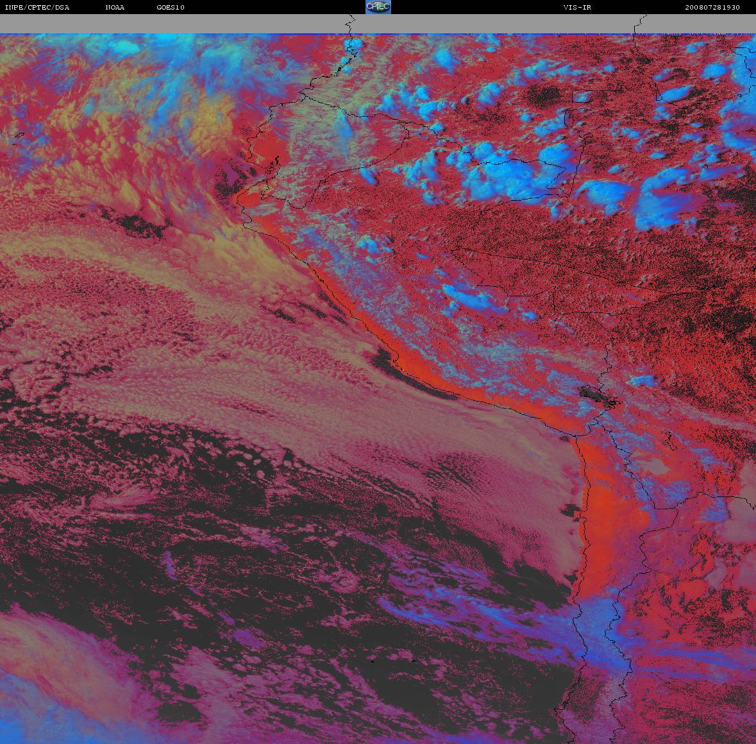
Task: Click the GOES10 satellite label
Action: coord(171,7)
